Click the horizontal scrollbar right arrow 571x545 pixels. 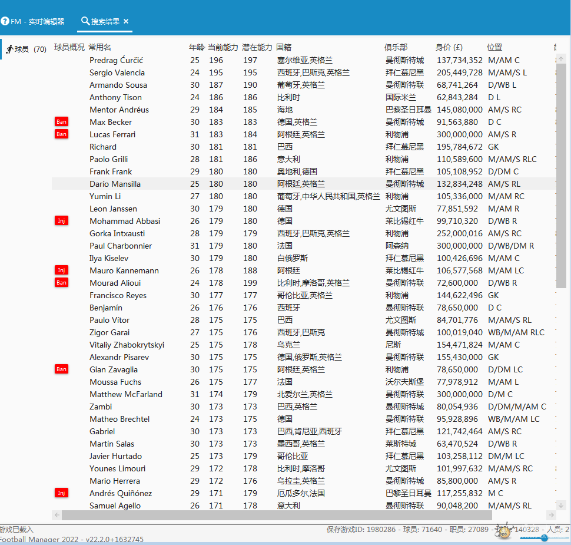click(552, 515)
